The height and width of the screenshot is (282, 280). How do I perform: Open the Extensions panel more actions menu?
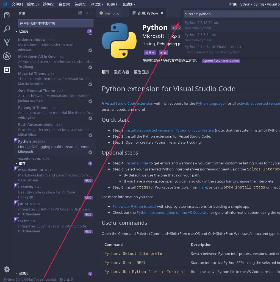point(89,13)
